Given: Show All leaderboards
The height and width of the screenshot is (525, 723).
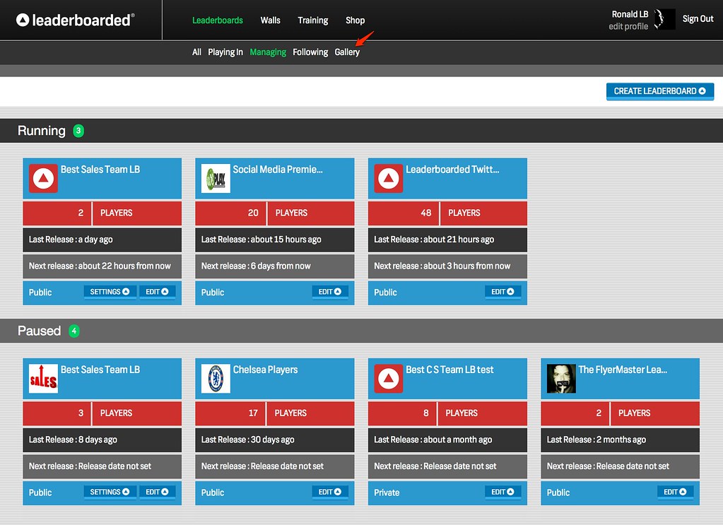Looking at the screenshot, I should tap(196, 52).
